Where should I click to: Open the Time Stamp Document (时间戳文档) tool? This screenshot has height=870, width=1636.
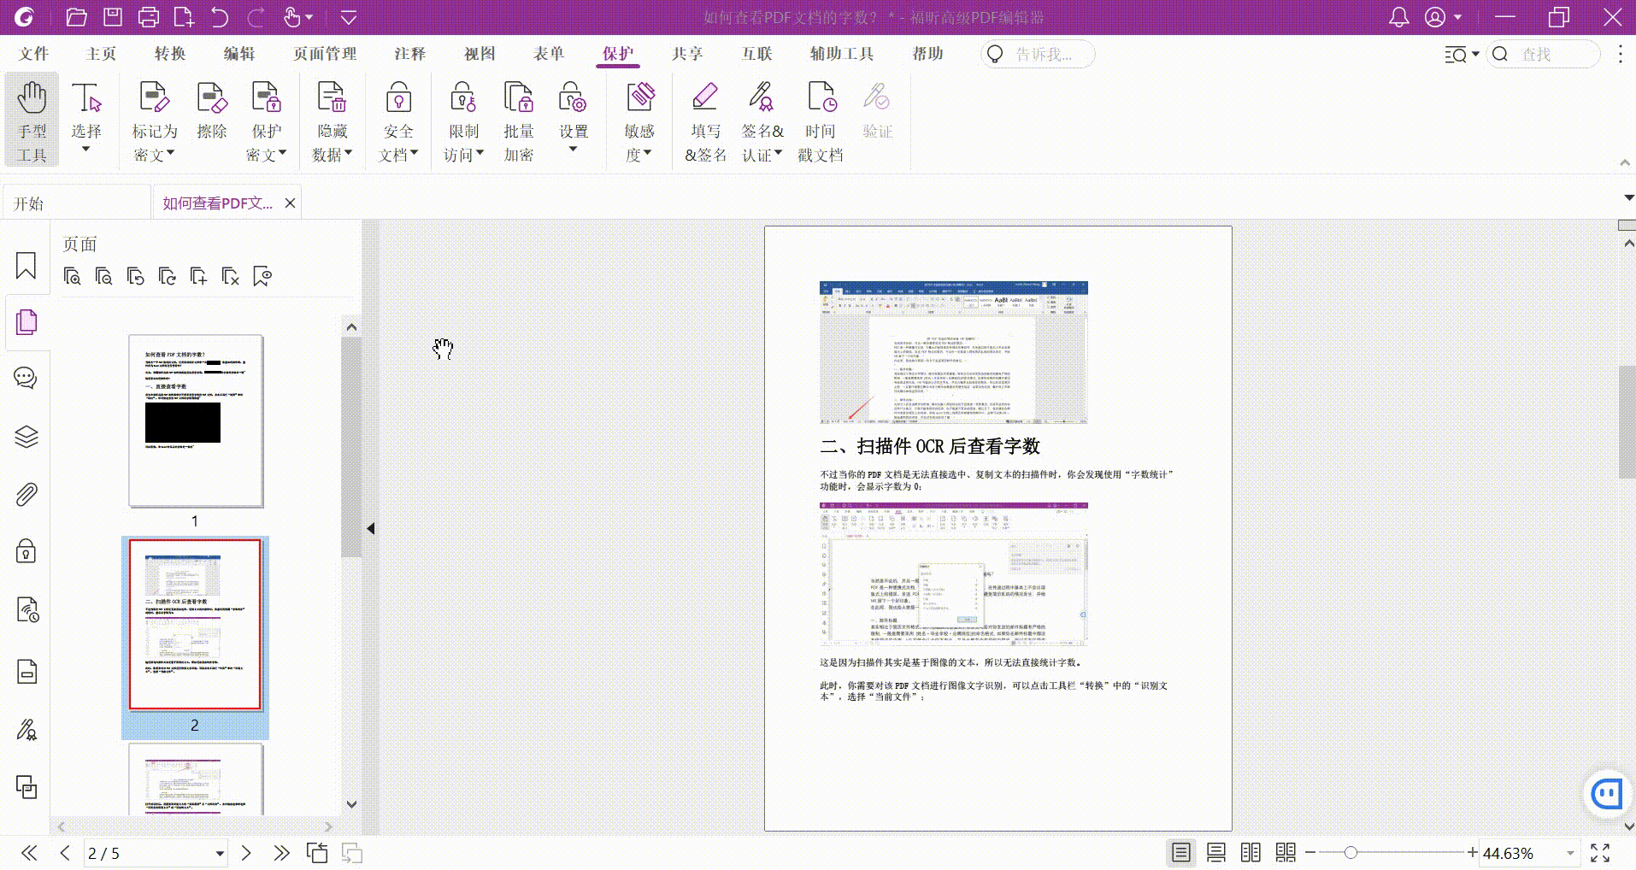click(x=821, y=118)
